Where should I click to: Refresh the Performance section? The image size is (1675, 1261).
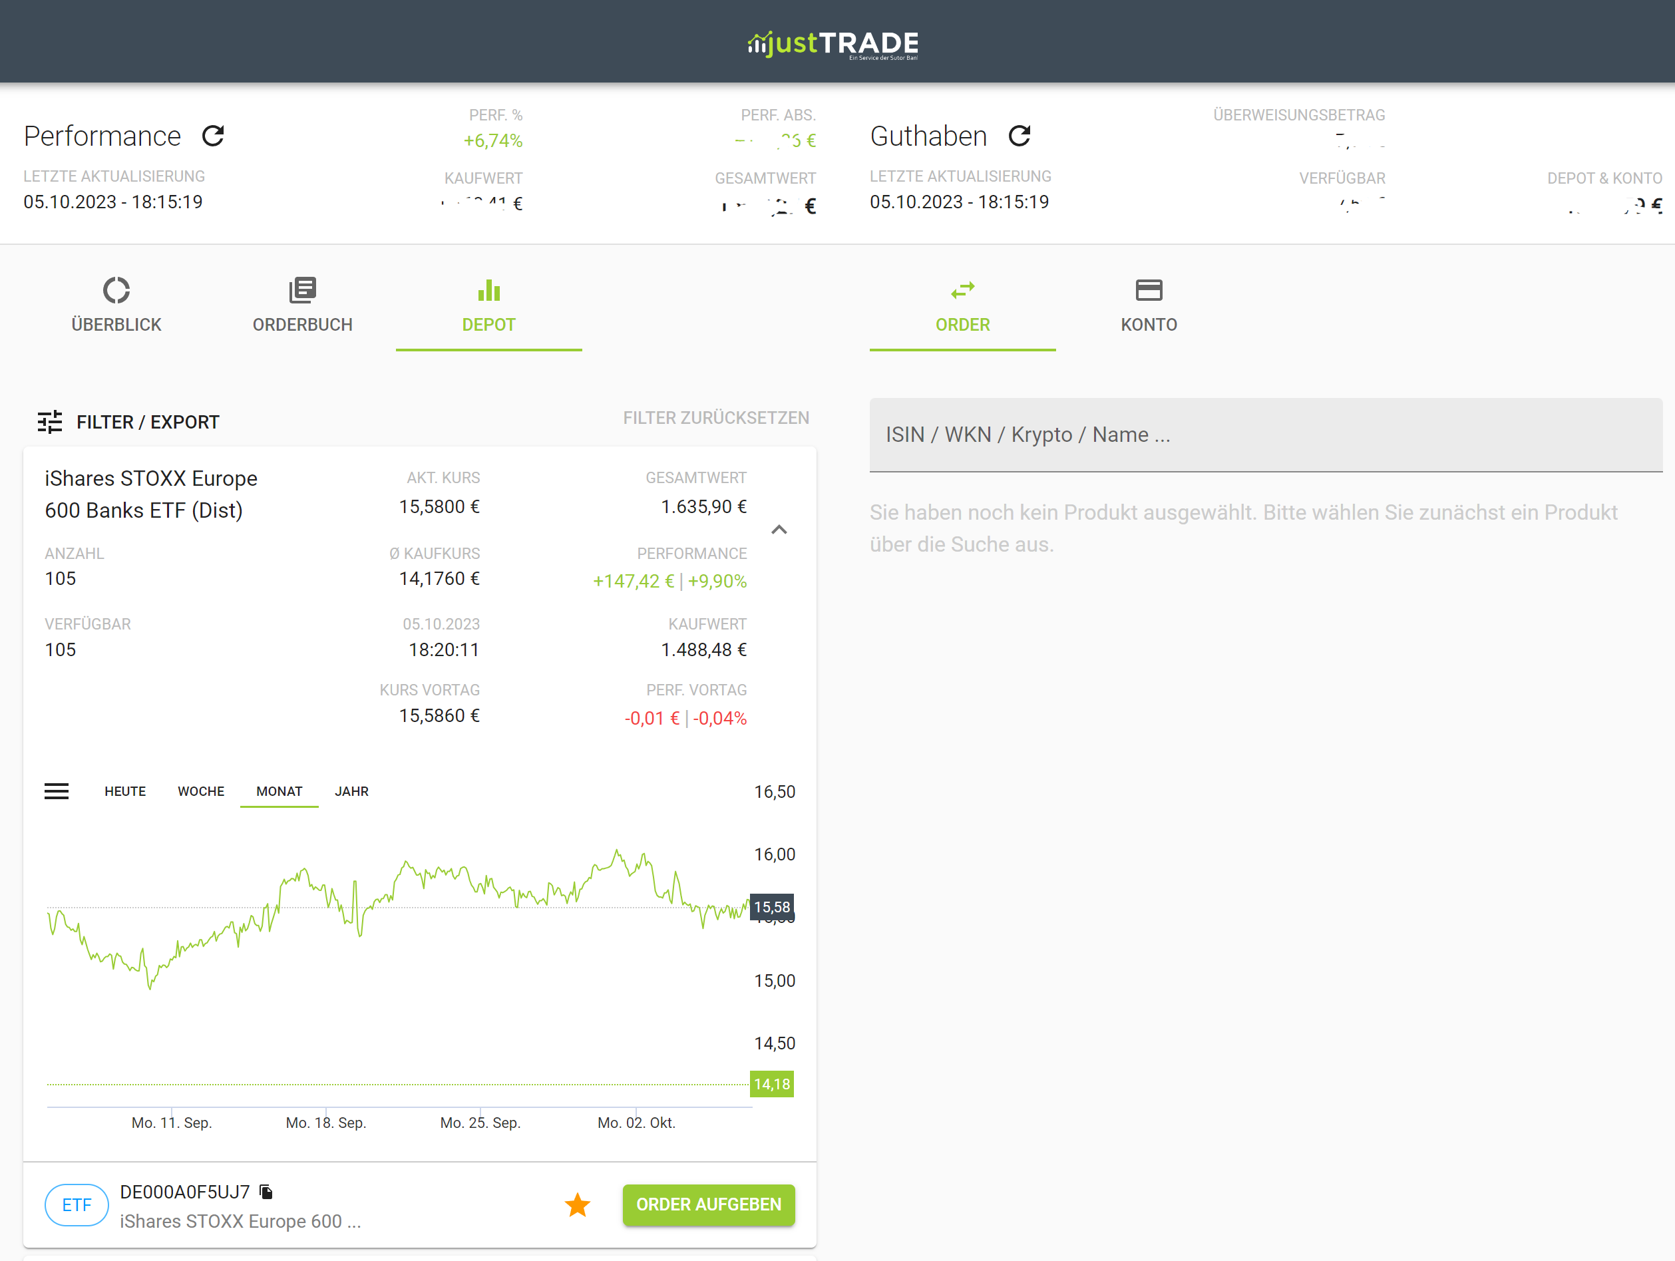(214, 136)
